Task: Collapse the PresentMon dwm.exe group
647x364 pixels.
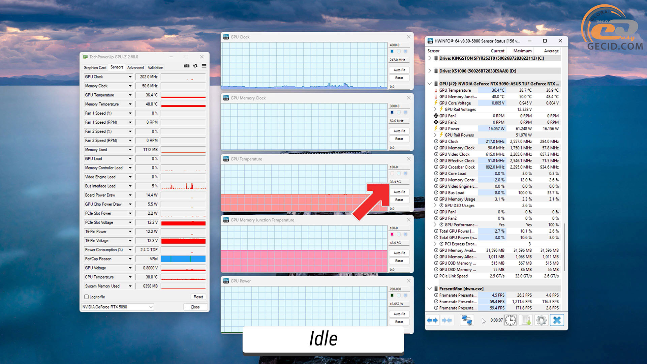Action: coord(430,289)
